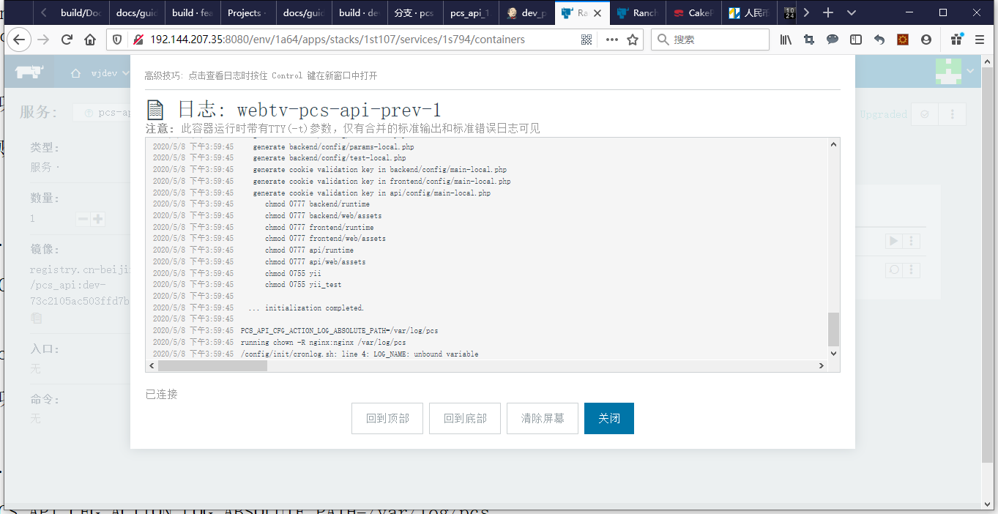Click the 'running chown -R nginx:nginx' log line
This screenshot has width=998, height=514.
click(x=323, y=342)
